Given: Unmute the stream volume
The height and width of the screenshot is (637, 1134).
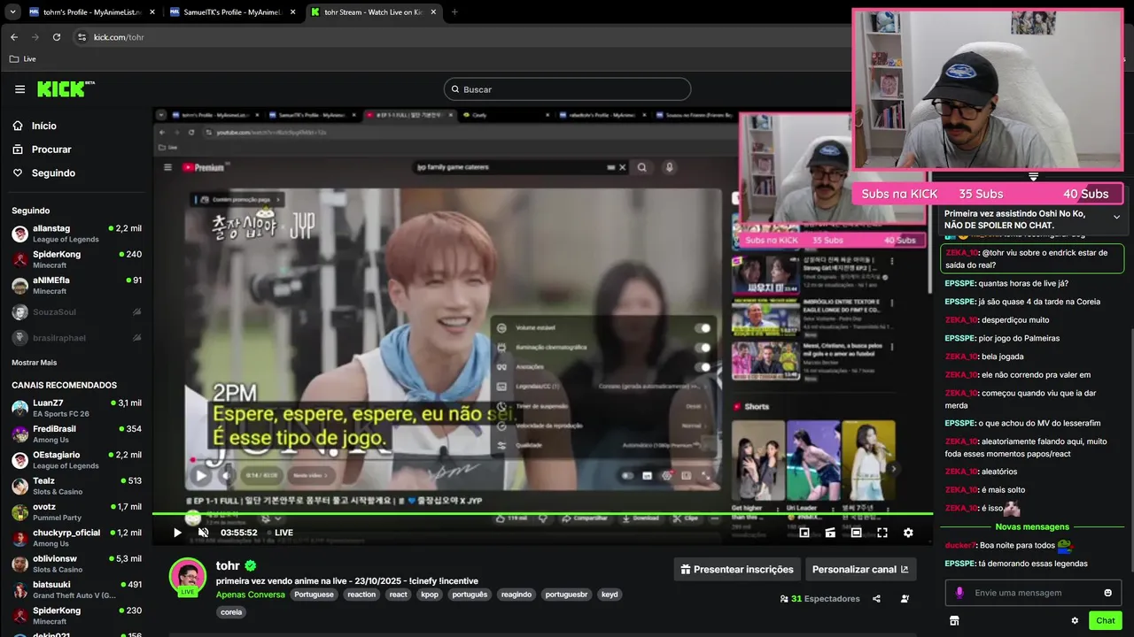Looking at the screenshot, I should [x=203, y=533].
